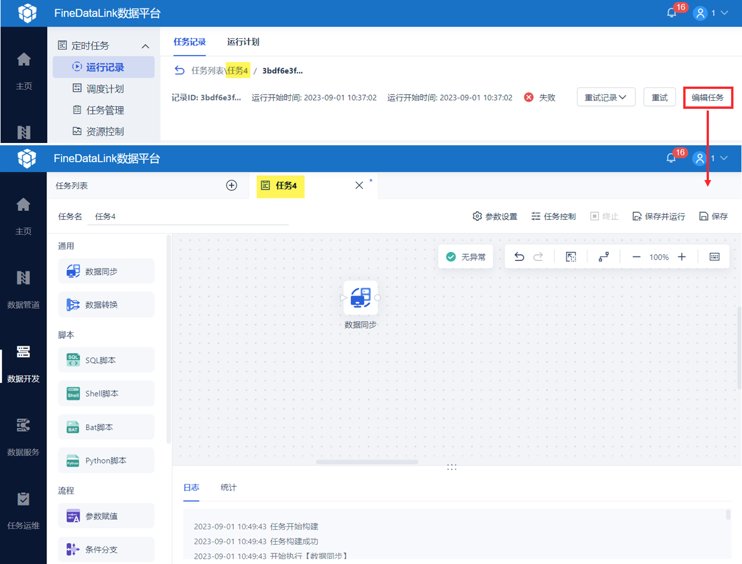Click the 无异常 status indicator
The image size is (742, 564).
[466, 257]
